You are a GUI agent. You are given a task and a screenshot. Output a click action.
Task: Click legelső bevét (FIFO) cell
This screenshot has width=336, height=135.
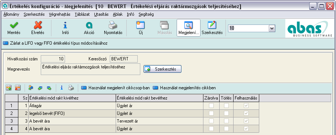click(72, 113)
